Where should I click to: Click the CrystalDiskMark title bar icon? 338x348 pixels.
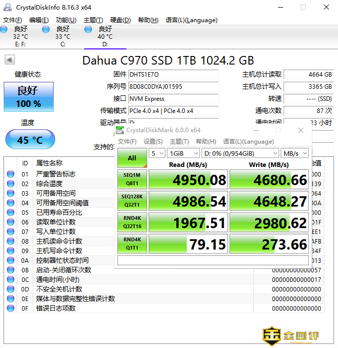click(120, 130)
